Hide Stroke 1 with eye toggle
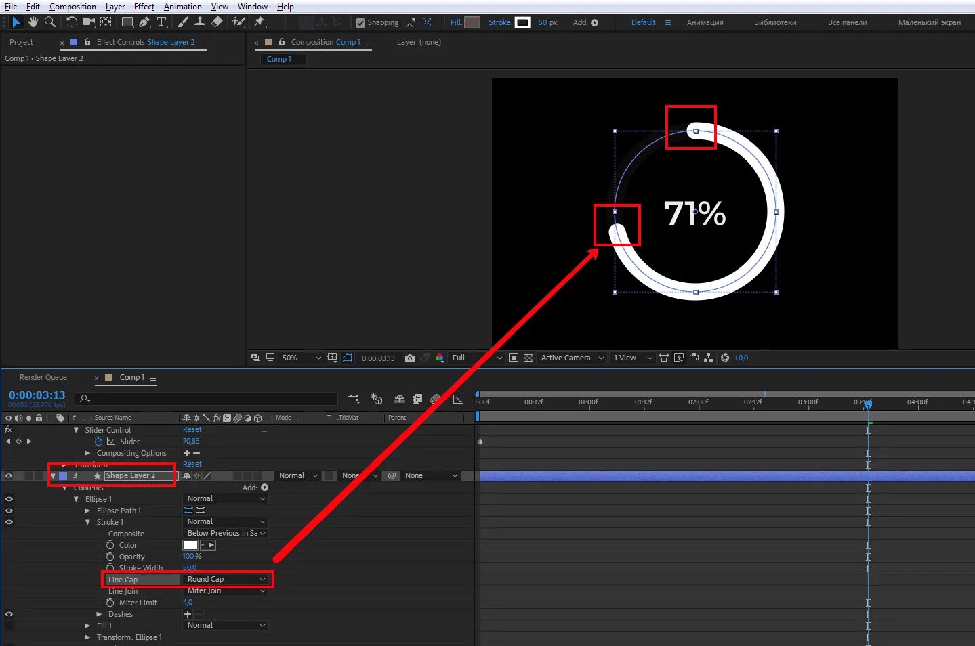The height and width of the screenshot is (646, 975). [9, 522]
